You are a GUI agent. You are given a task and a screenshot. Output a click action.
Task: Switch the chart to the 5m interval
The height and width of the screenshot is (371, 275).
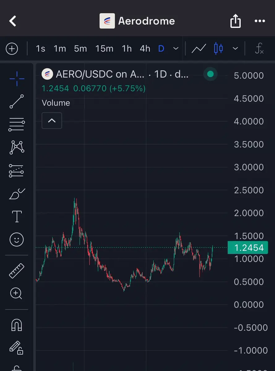tap(80, 49)
